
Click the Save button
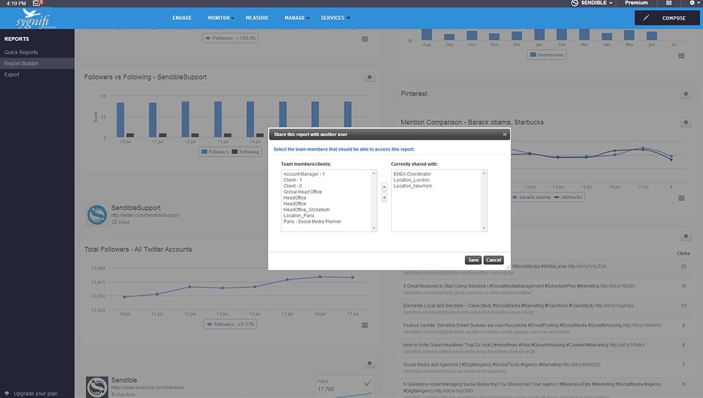coord(473,260)
